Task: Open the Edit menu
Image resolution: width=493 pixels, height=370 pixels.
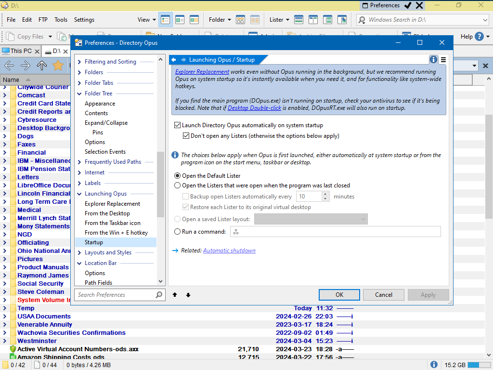Action: click(27, 20)
